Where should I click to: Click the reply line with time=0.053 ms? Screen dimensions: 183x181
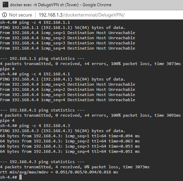[x=70, y=146]
